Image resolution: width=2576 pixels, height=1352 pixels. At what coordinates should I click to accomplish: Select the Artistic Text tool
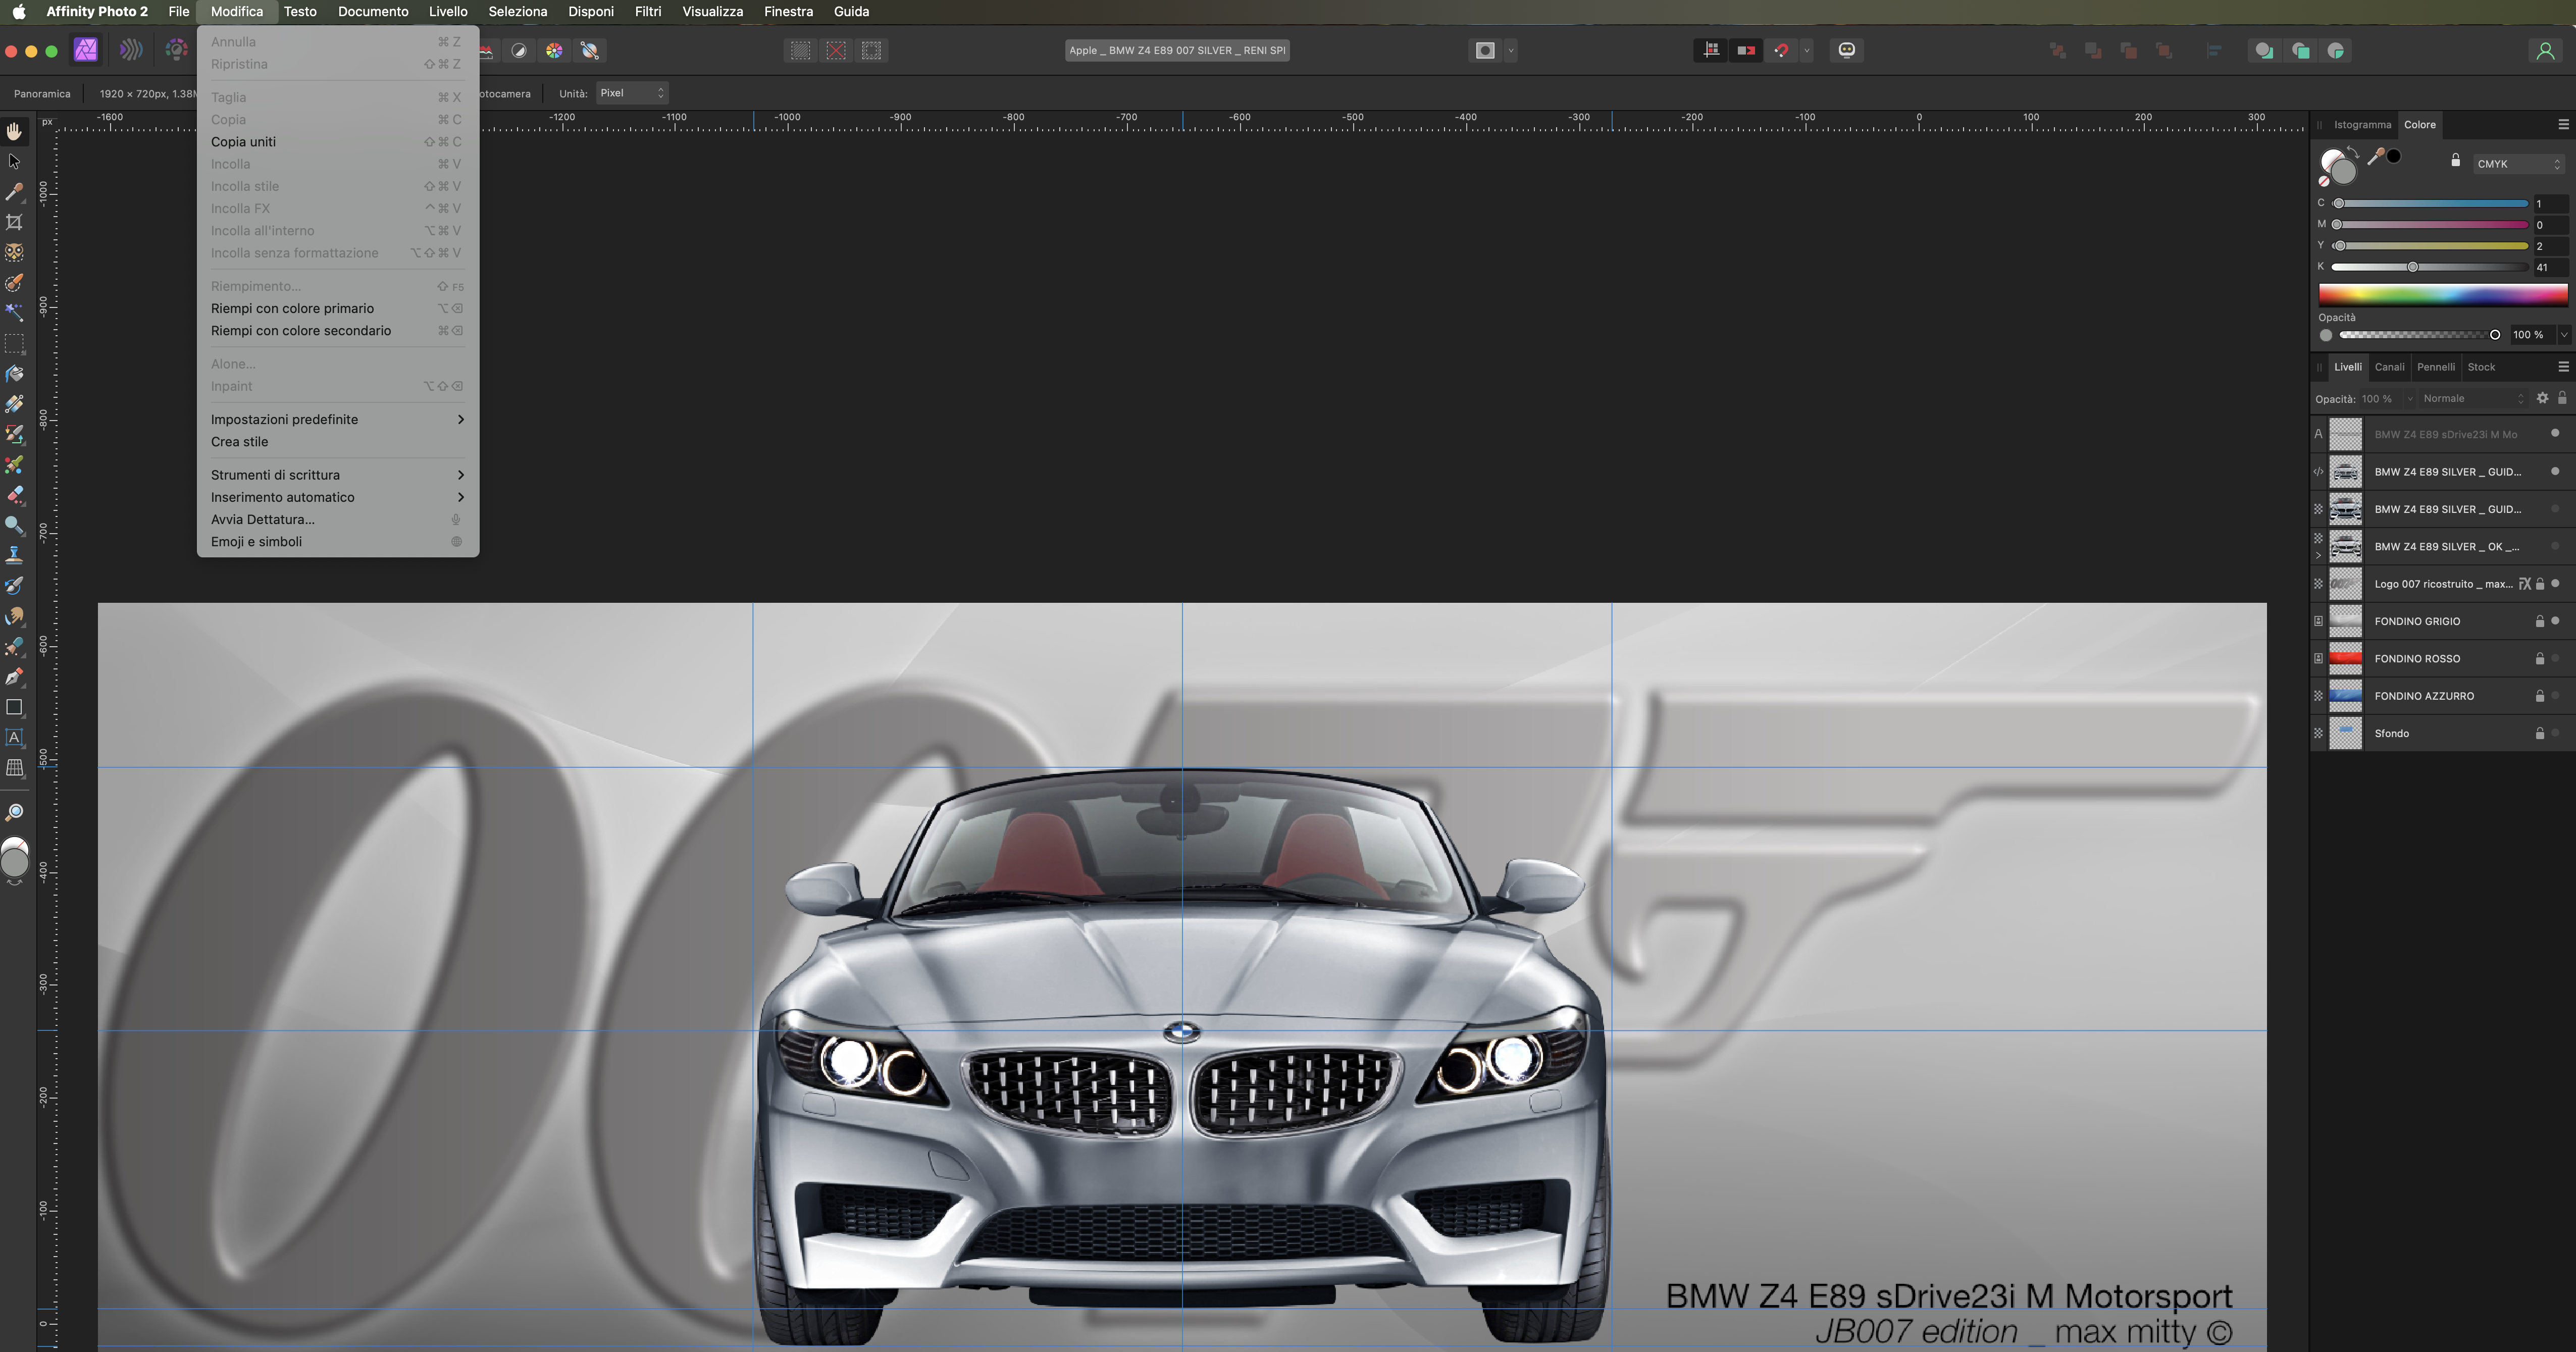pyautogui.click(x=14, y=737)
